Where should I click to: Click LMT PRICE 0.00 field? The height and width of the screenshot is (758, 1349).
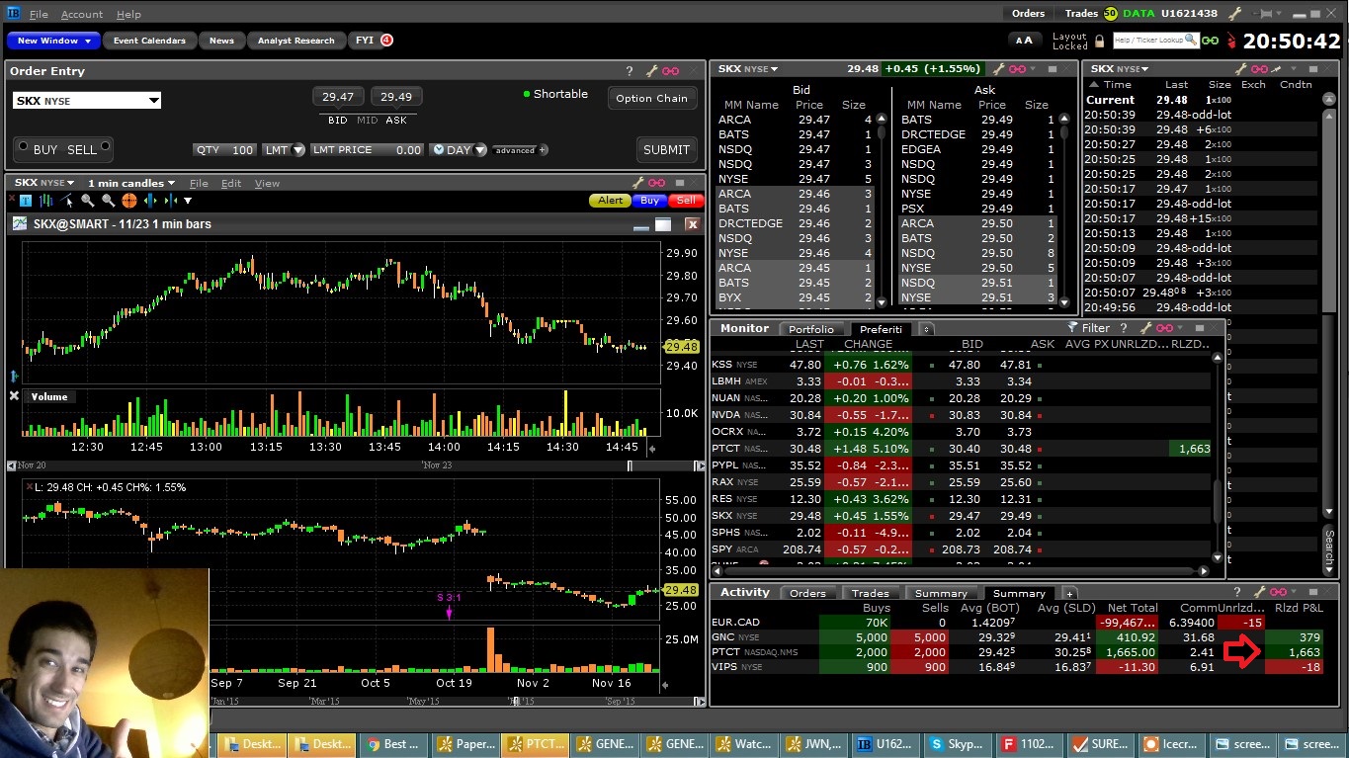[x=368, y=150]
